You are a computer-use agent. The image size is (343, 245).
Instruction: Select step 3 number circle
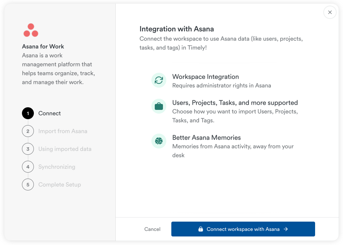[28, 149]
